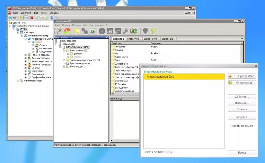The image size is (265, 163).
Task: Expand the Менеджеры кластера node
Action: point(25,61)
